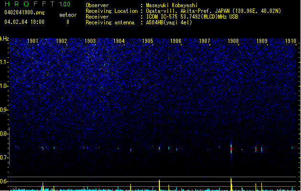The image size is (301, 191).
Task: Click the kHz axis unit label
Action: click(4, 39)
